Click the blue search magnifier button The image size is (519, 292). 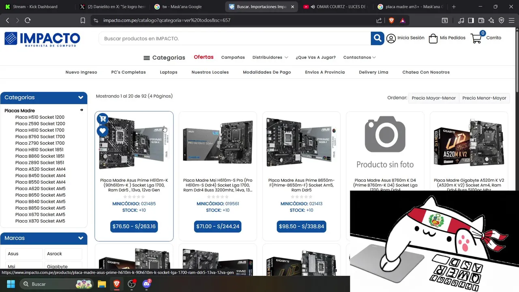click(377, 38)
